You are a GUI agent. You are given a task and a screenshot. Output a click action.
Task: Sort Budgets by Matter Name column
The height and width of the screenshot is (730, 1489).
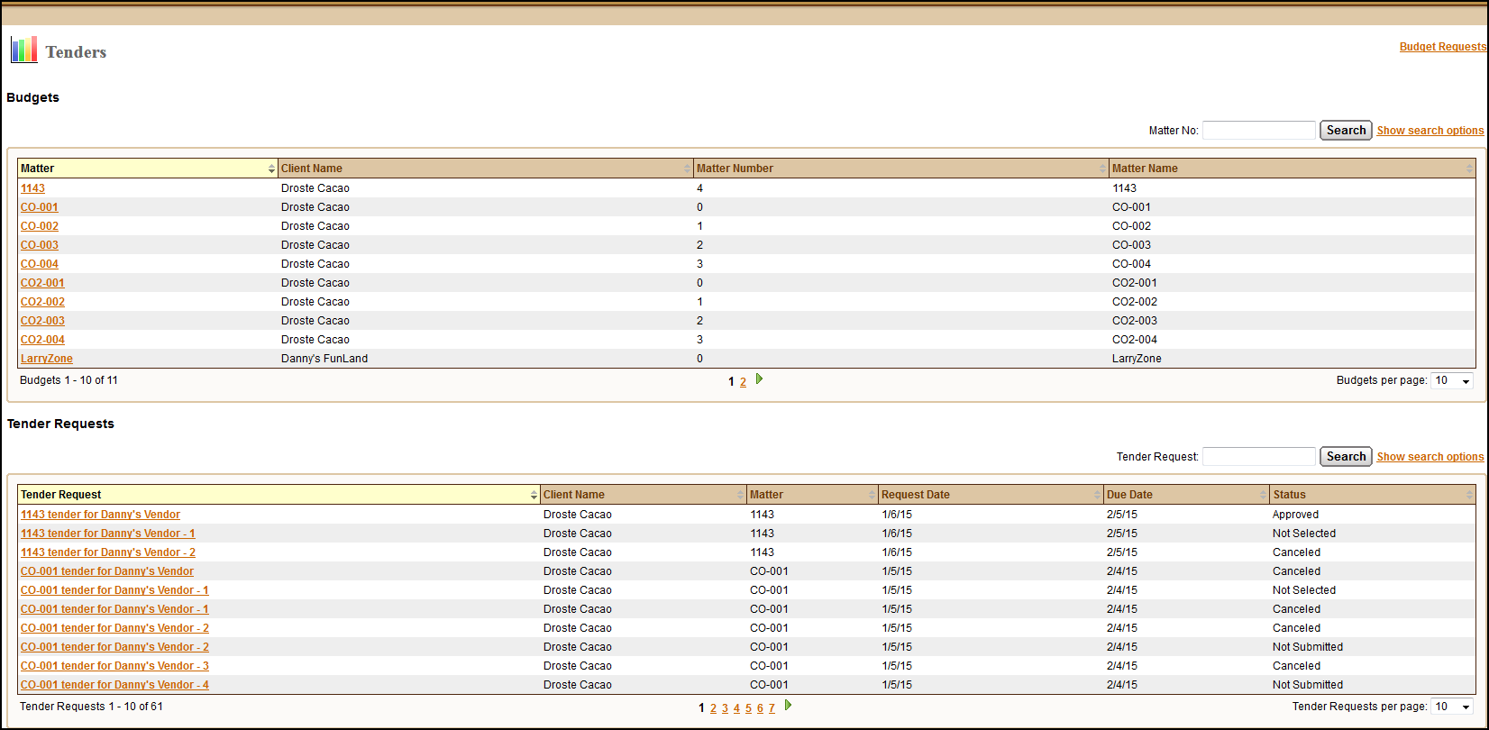click(x=1293, y=169)
